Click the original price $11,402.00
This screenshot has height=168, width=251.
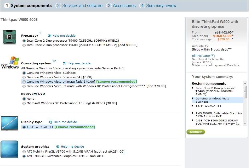[223, 32]
